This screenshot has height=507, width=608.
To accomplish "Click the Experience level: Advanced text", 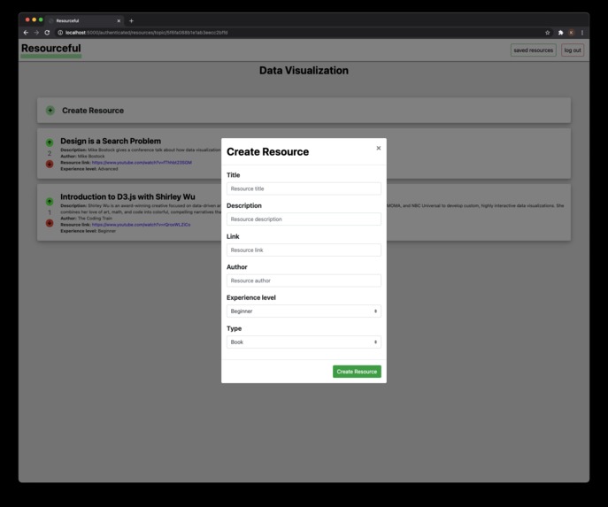I will pyautogui.click(x=89, y=169).
